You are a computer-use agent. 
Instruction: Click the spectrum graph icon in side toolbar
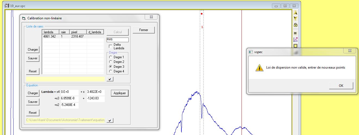click(295, 39)
